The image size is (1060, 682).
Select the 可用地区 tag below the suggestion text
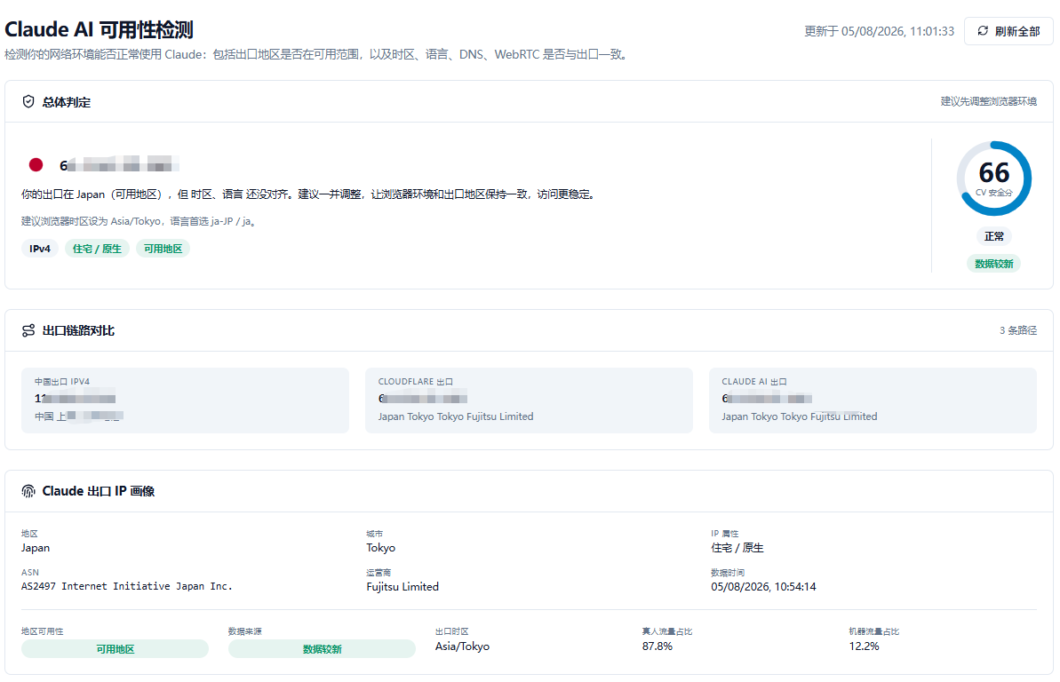(x=163, y=249)
